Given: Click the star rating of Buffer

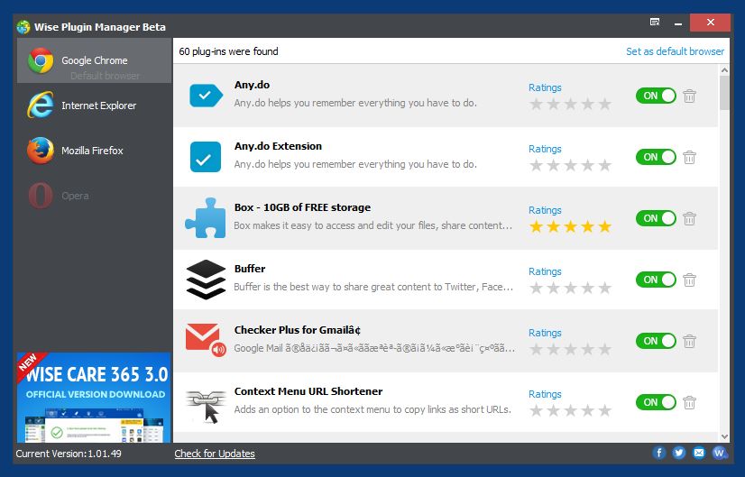Looking at the screenshot, I should [570, 288].
